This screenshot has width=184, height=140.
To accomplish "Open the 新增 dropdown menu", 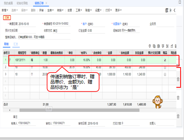I will [x=5, y=10].
